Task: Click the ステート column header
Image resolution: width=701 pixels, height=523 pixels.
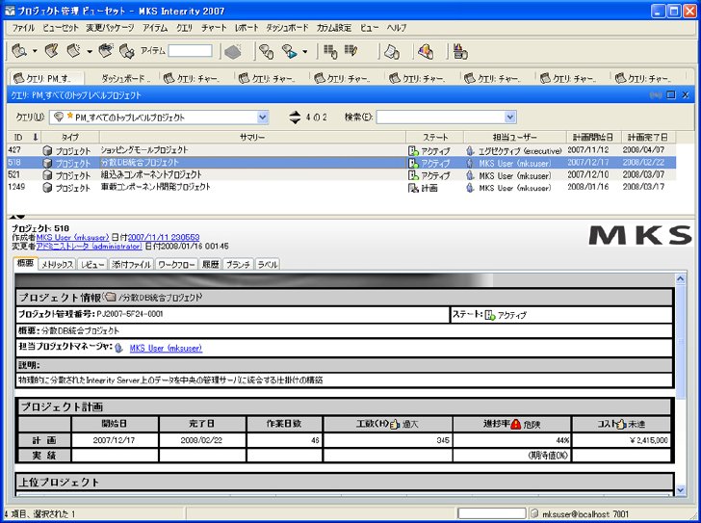Action: pyautogui.click(x=435, y=137)
